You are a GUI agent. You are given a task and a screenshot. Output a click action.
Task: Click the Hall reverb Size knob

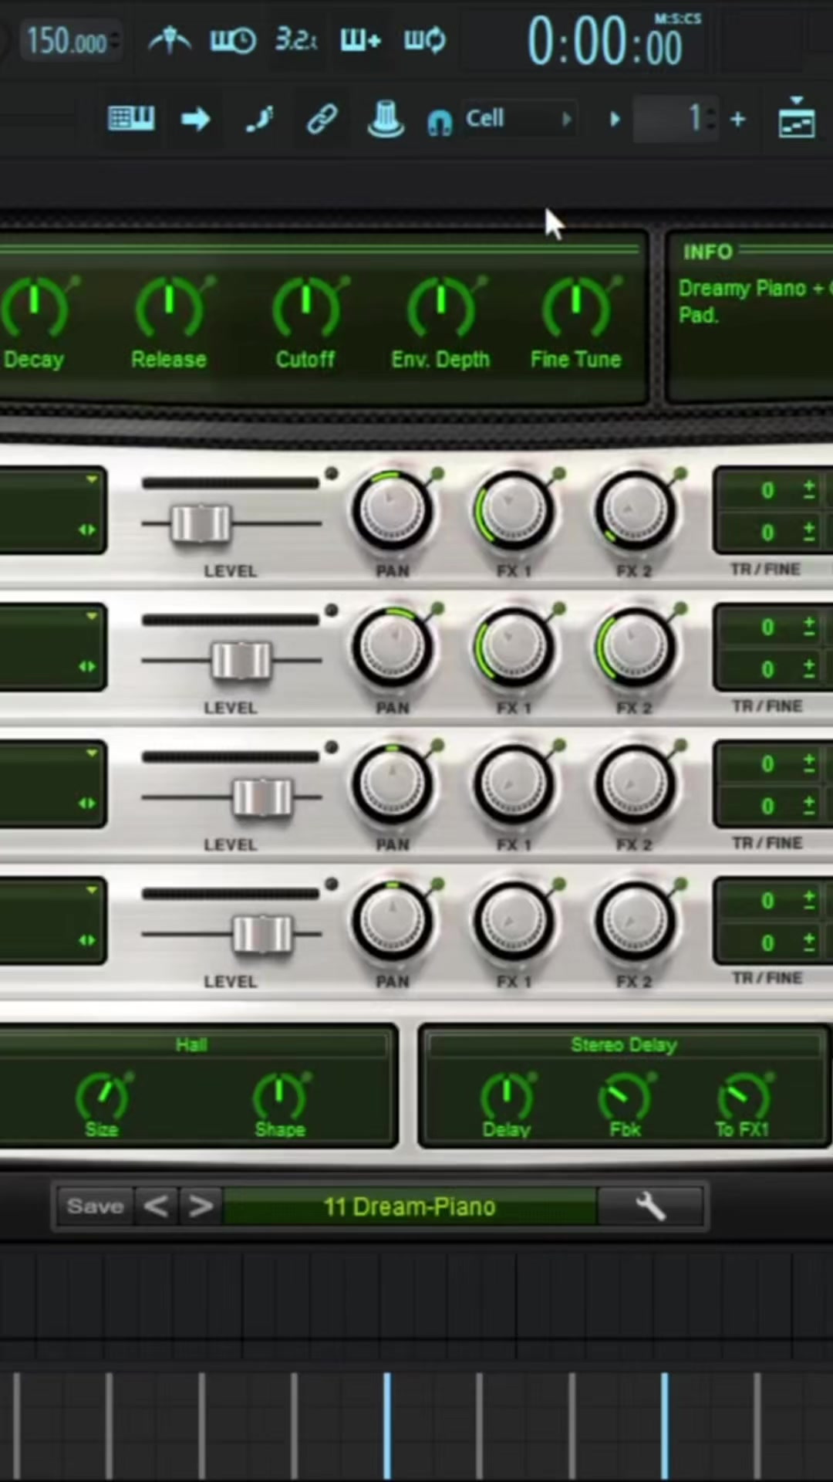point(103,1096)
